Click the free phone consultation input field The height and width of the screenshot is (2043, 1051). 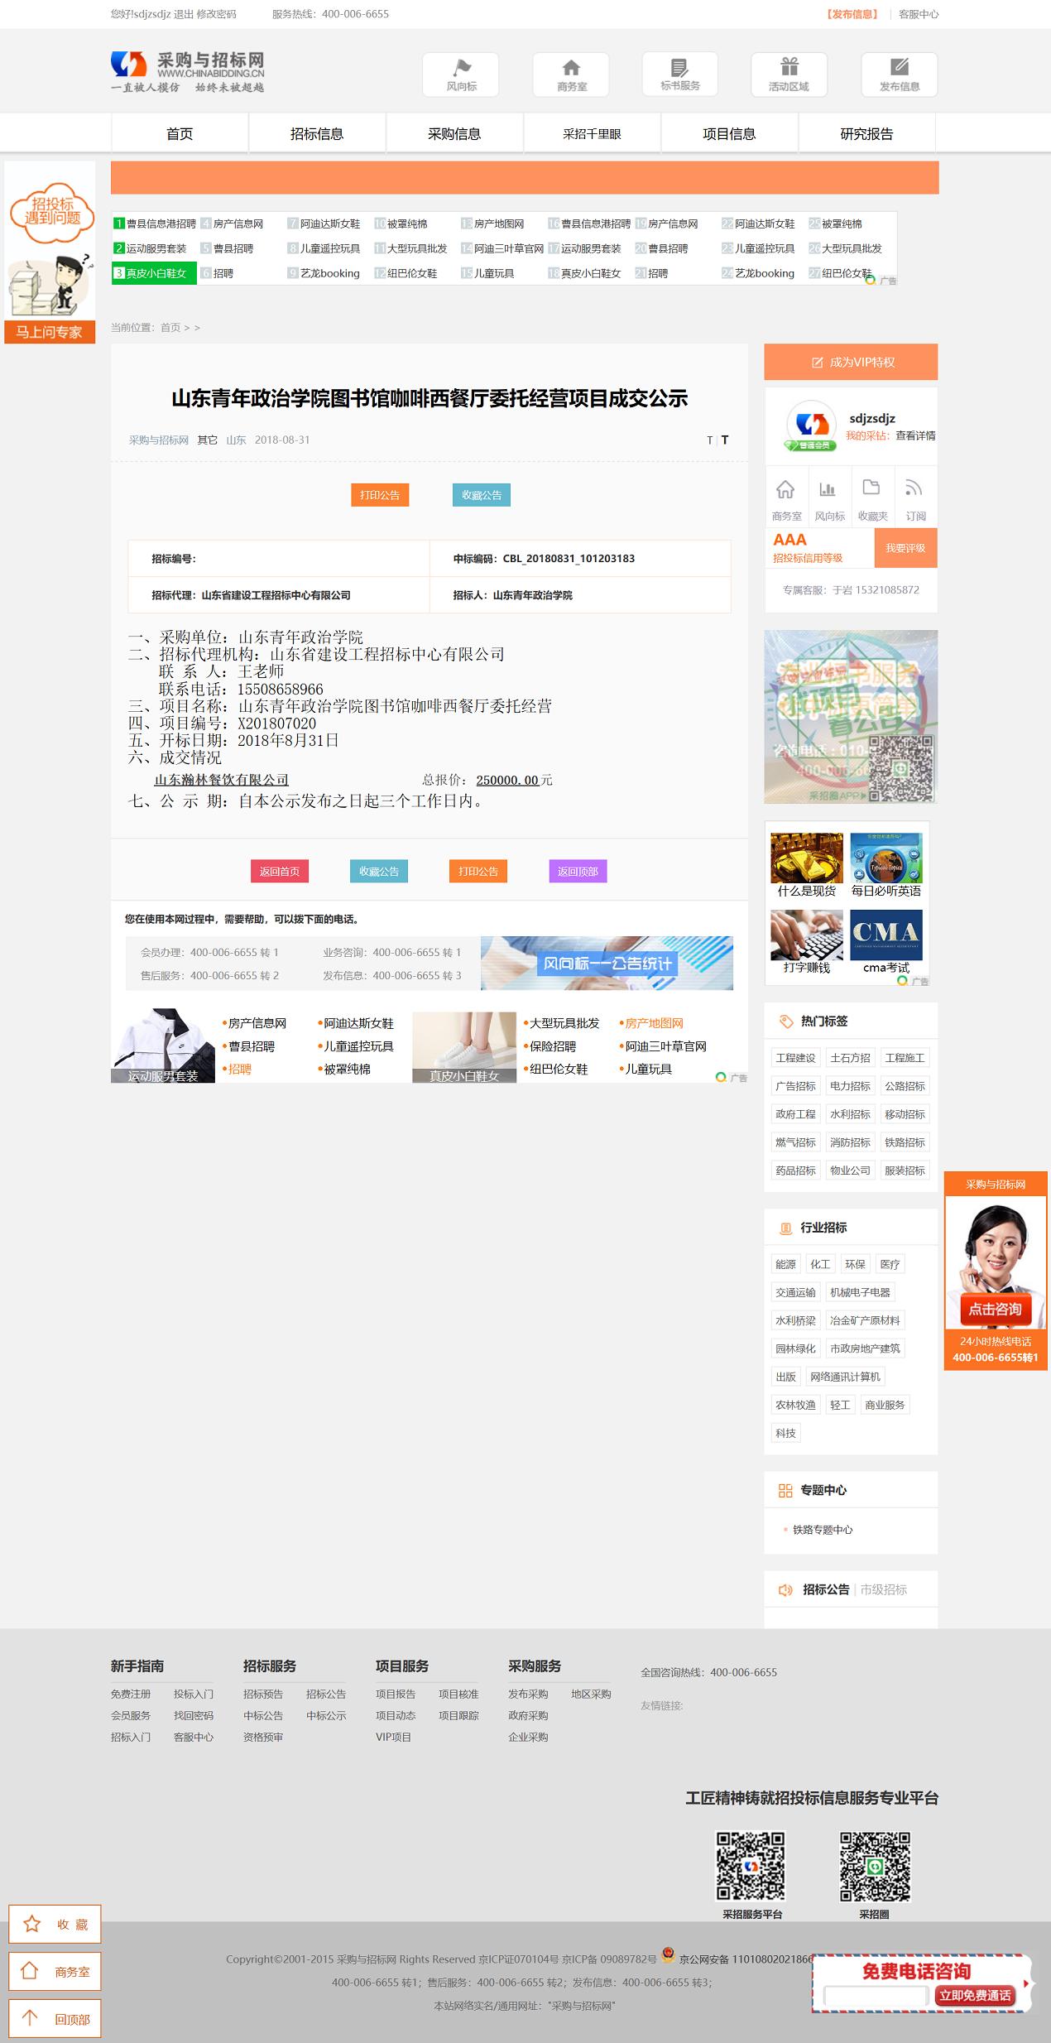(876, 1996)
